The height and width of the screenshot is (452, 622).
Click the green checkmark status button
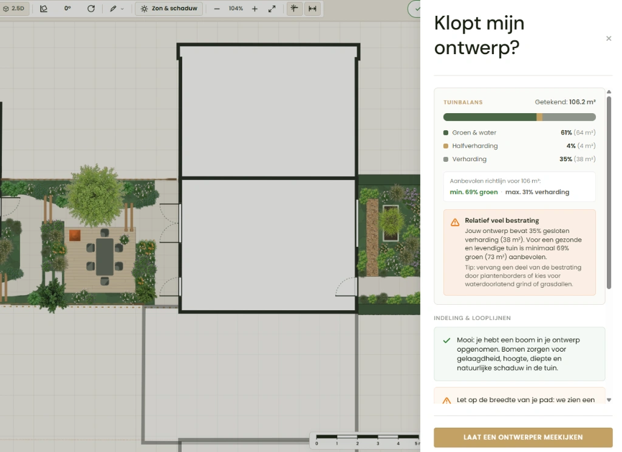click(415, 9)
